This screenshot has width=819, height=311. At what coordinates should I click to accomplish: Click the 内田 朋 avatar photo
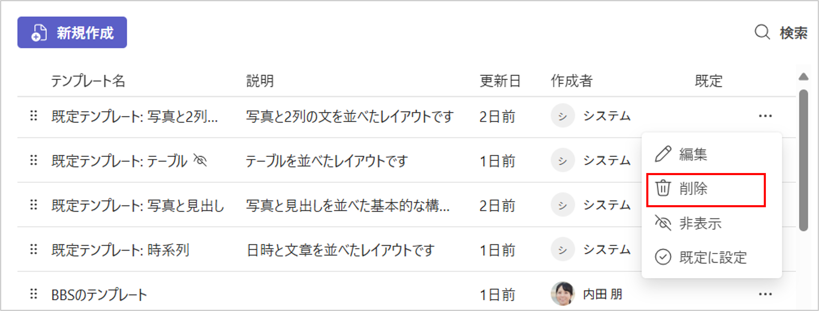point(562,294)
